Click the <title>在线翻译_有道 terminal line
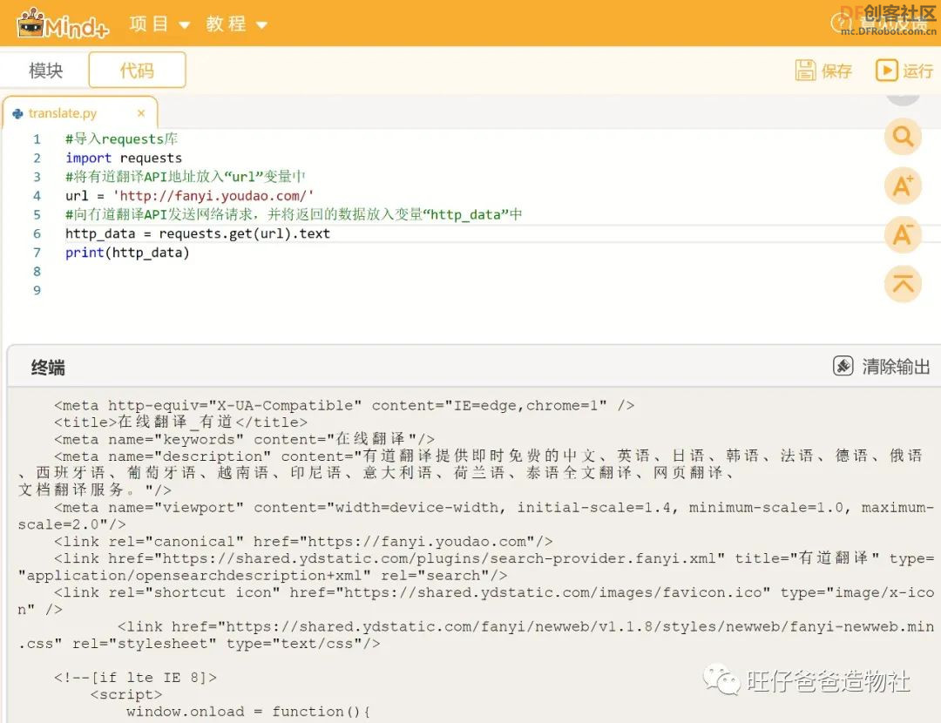This screenshot has height=723, width=941. (180, 422)
